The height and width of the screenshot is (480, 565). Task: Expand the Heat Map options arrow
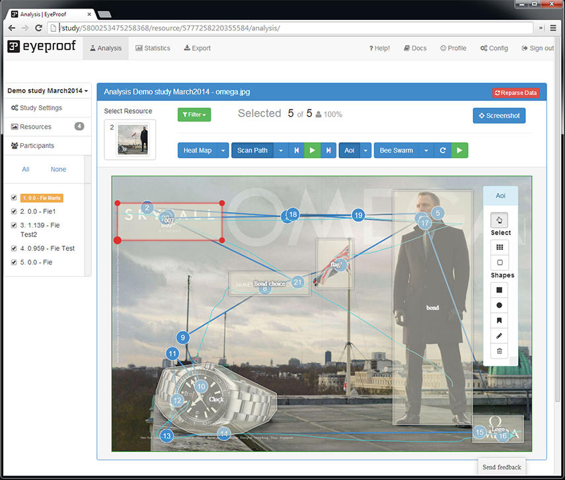point(224,151)
